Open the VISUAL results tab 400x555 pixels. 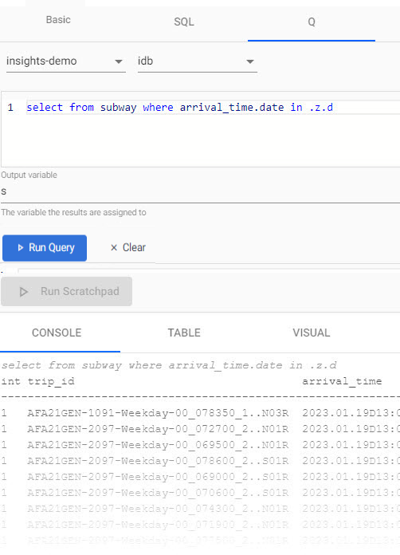point(312,333)
